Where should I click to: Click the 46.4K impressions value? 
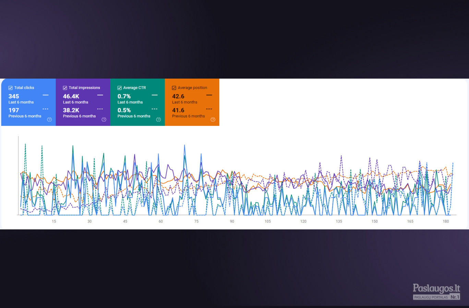click(71, 97)
